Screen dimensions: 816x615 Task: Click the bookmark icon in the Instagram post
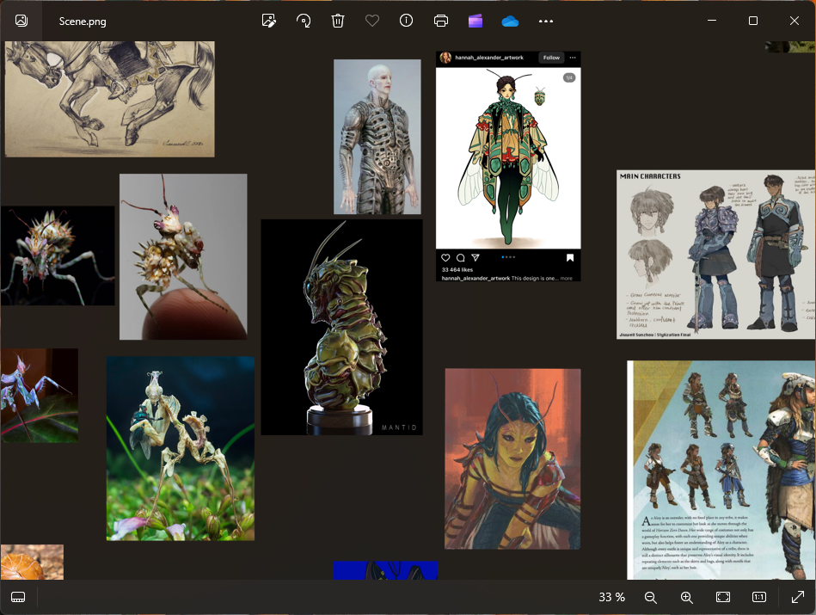570,258
